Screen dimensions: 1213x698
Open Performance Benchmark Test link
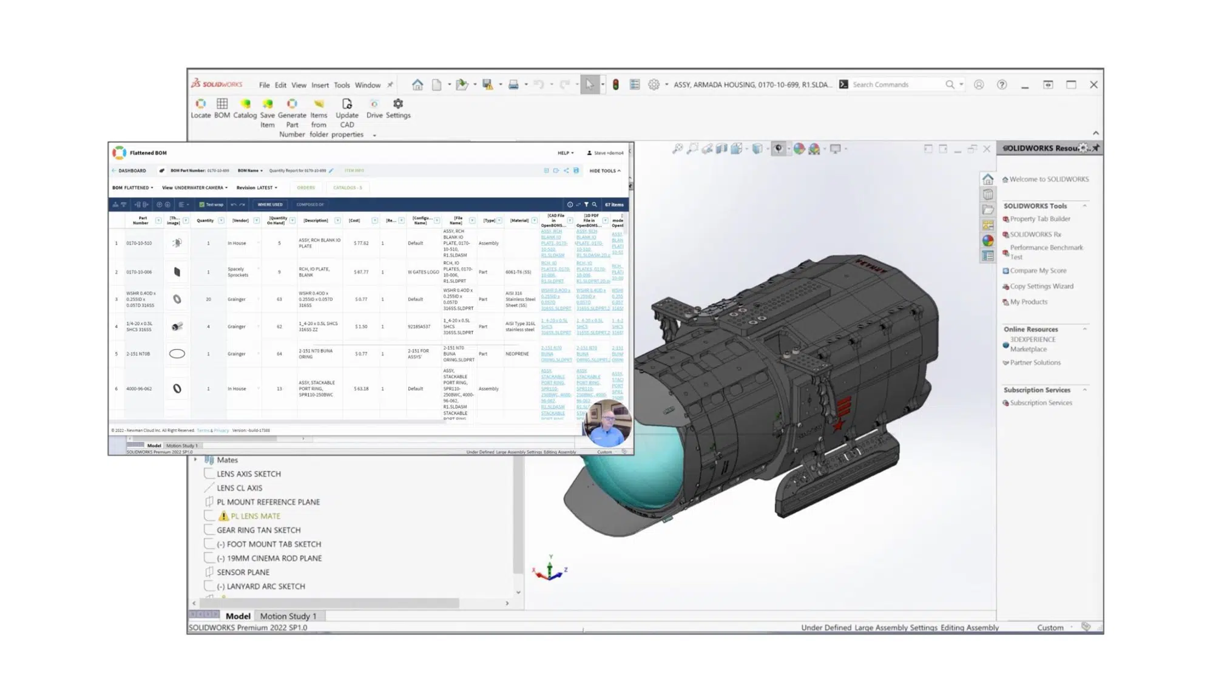[x=1046, y=252]
